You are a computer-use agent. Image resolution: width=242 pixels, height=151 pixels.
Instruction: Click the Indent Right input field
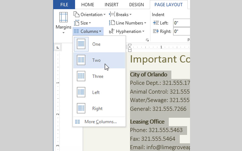(181, 31)
